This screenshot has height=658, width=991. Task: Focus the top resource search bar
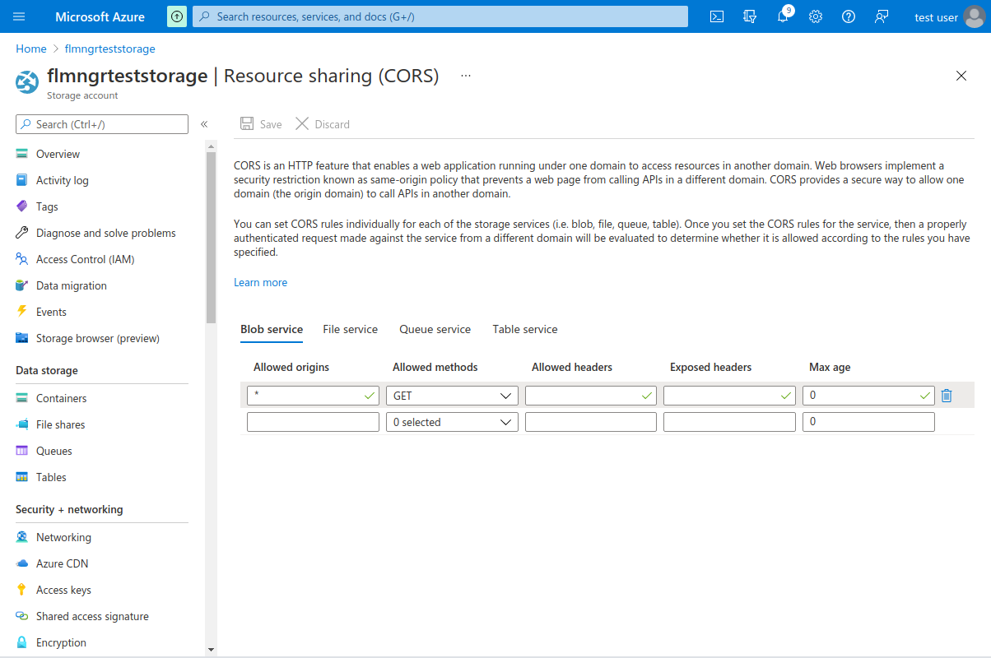[x=440, y=16]
